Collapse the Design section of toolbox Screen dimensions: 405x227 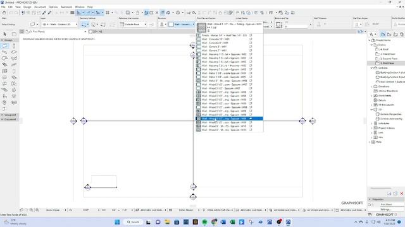coord(9,40)
